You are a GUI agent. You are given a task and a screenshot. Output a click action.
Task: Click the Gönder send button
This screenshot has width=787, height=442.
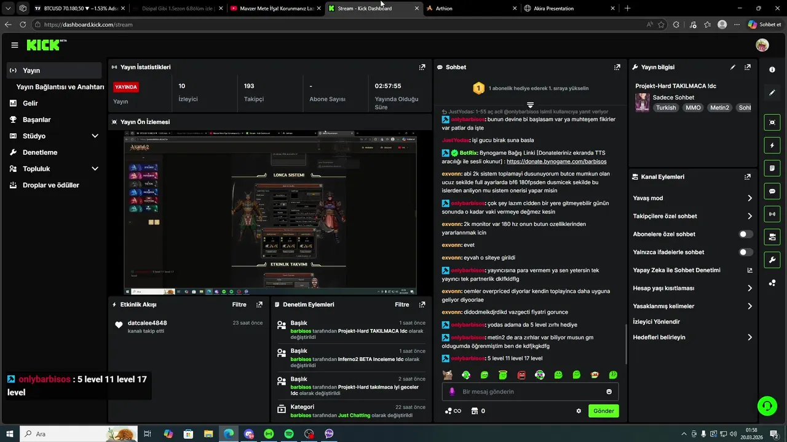tap(604, 411)
